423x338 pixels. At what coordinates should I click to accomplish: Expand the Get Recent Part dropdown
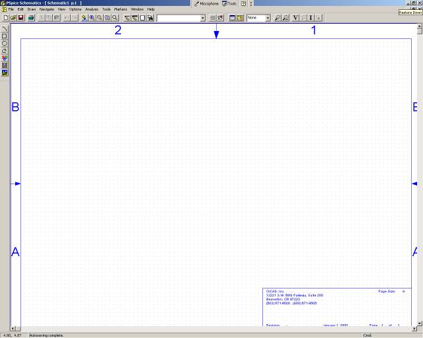202,18
